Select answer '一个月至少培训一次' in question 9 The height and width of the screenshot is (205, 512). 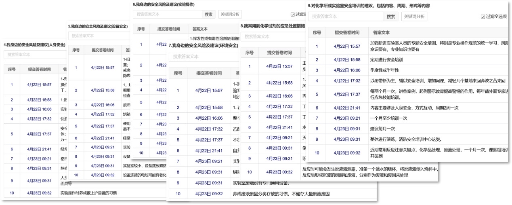click(389, 118)
